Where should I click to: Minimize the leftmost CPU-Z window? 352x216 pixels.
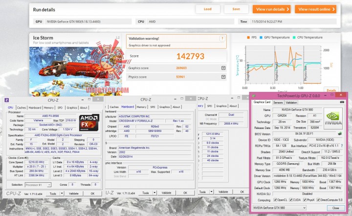(83, 99)
